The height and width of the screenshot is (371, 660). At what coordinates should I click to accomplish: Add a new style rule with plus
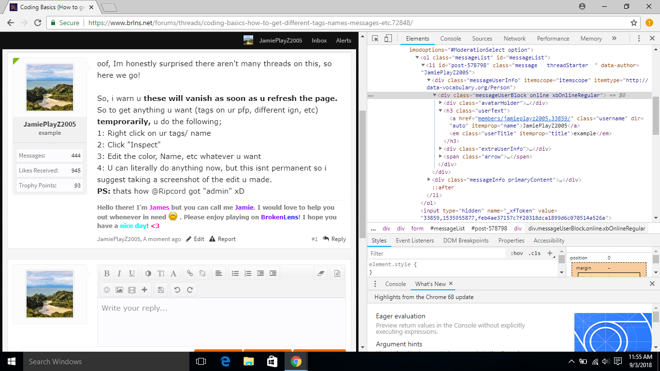click(550, 253)
